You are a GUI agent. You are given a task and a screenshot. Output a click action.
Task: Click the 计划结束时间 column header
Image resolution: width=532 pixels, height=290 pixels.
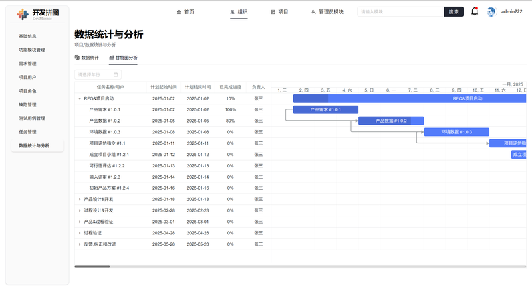(198, 87)
